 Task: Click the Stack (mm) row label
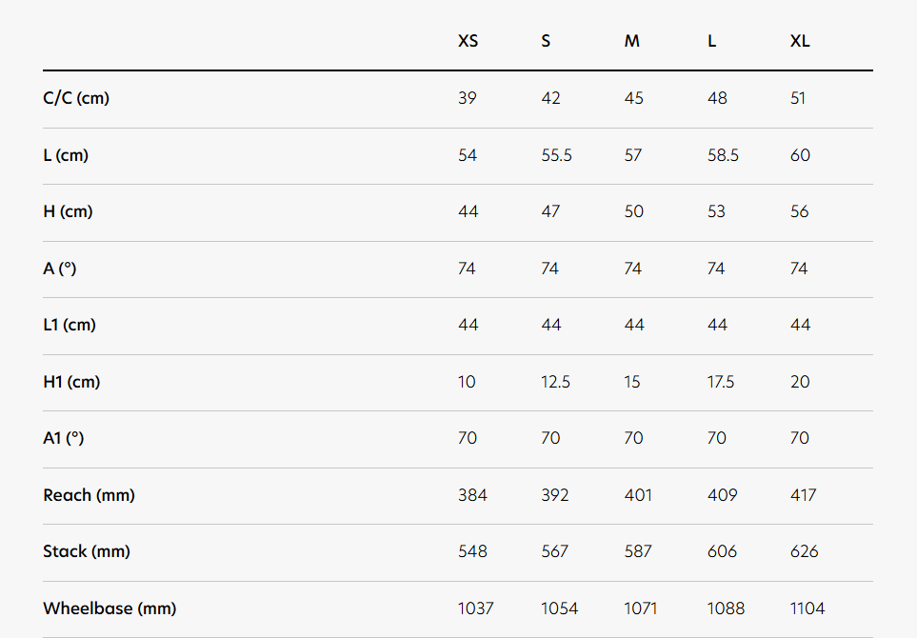(87, 551)
